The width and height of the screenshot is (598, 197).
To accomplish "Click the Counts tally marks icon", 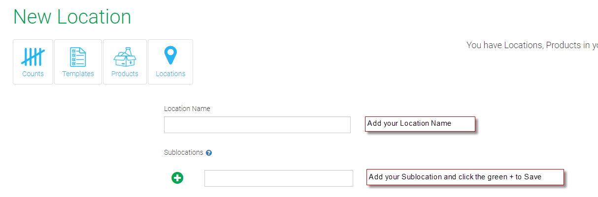I will point(33,56).
